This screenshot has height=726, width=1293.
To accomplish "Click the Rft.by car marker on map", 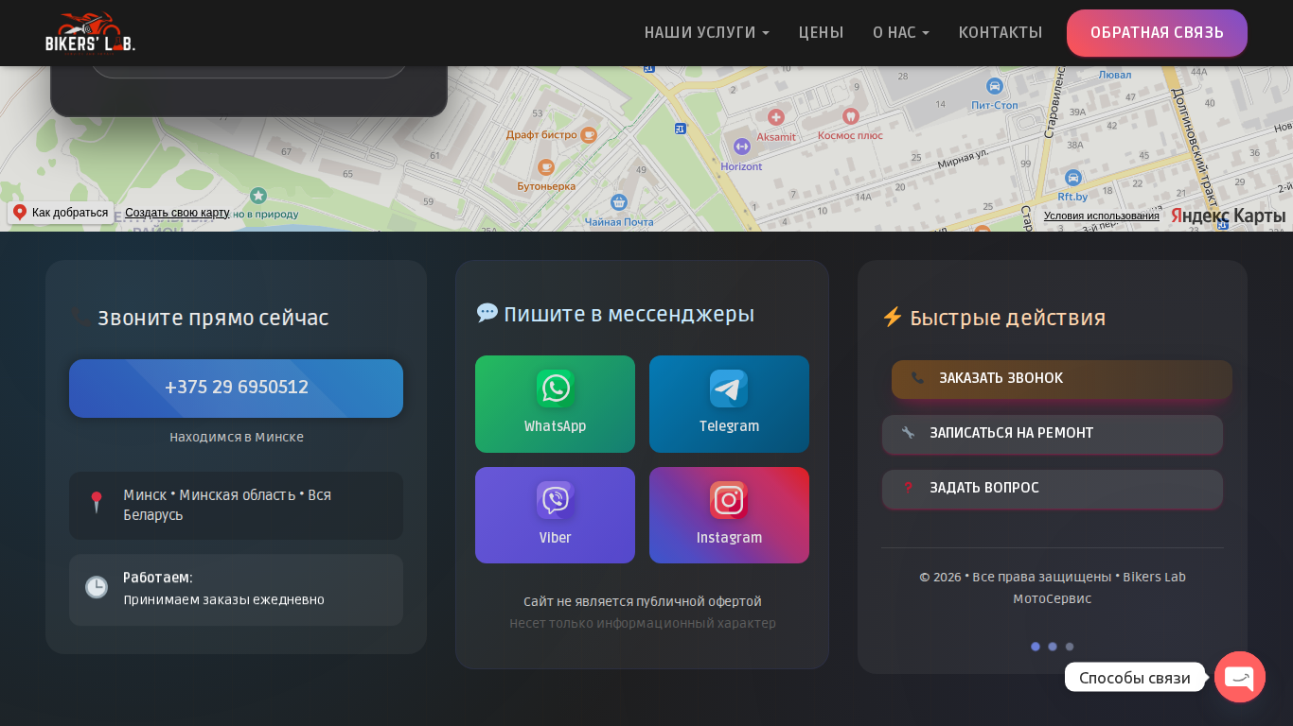I will click(x=1072, y=178).
